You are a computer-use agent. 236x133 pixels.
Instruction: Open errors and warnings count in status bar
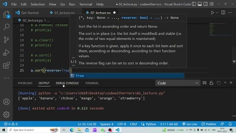[11, 124]
